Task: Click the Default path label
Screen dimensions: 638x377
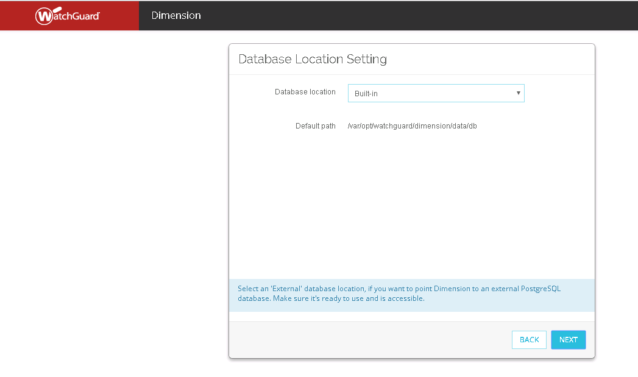Action: coord(315,126)
